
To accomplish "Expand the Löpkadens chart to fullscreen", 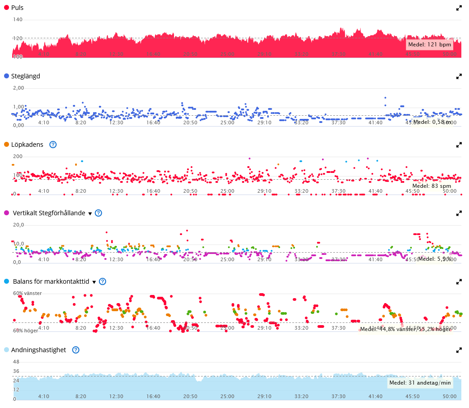I will pos(459,145).
